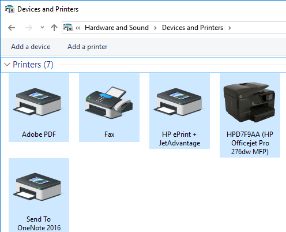Click the Forward navigation arrow
Image resolution: width=286 pixels, height=232 pixels.
point(29,28)
